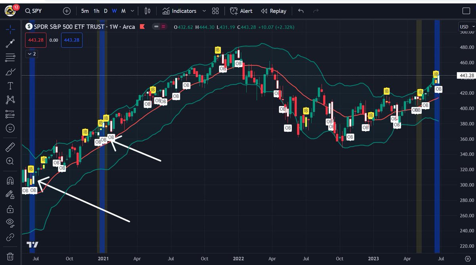
Task: Undo the last chart action
Action: point(301,11)
